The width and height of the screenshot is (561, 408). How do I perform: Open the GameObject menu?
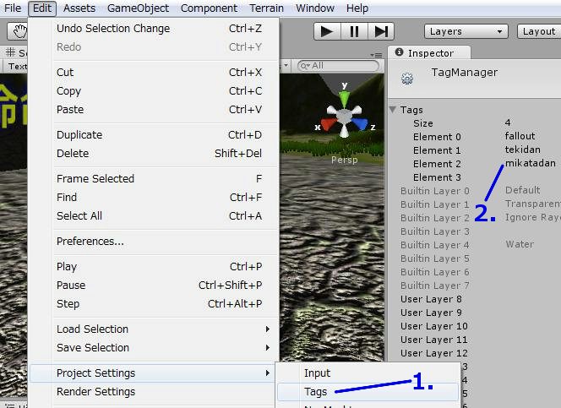click(x=138, y=8)
